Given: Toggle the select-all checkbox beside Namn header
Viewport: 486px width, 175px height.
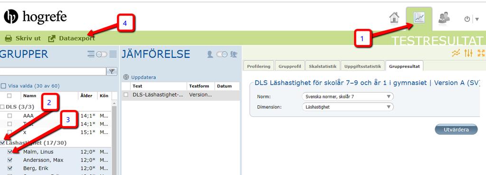Looking at the screenshot, I should pos(10,96).
